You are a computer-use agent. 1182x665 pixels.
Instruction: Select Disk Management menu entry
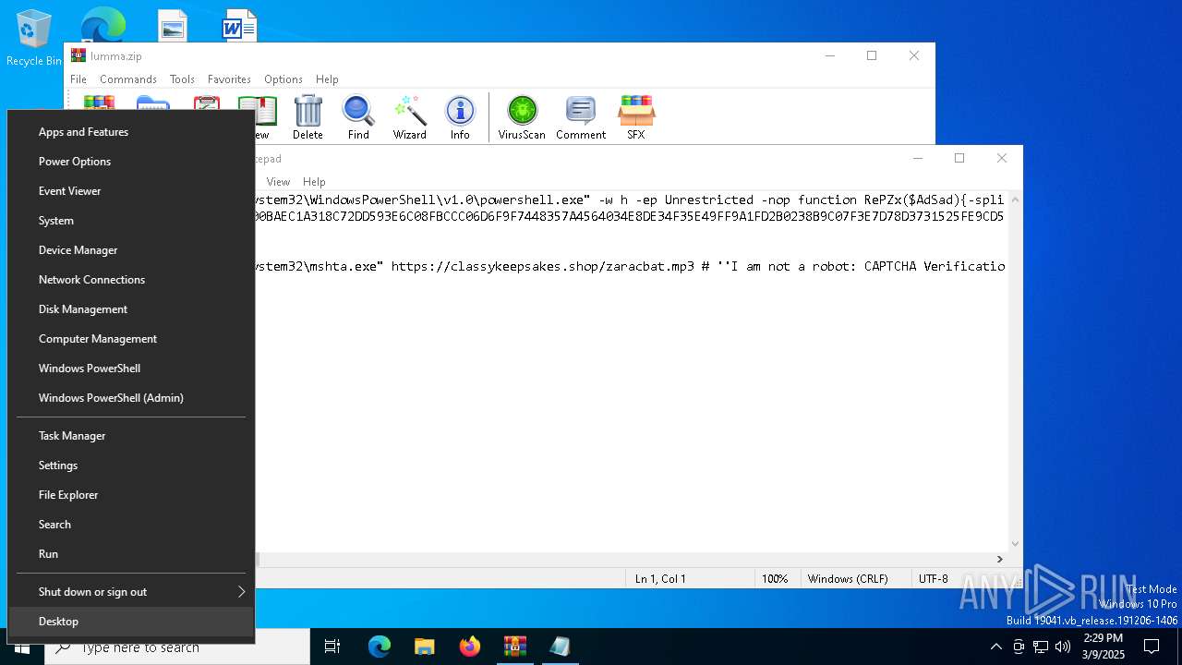point(130,309)
